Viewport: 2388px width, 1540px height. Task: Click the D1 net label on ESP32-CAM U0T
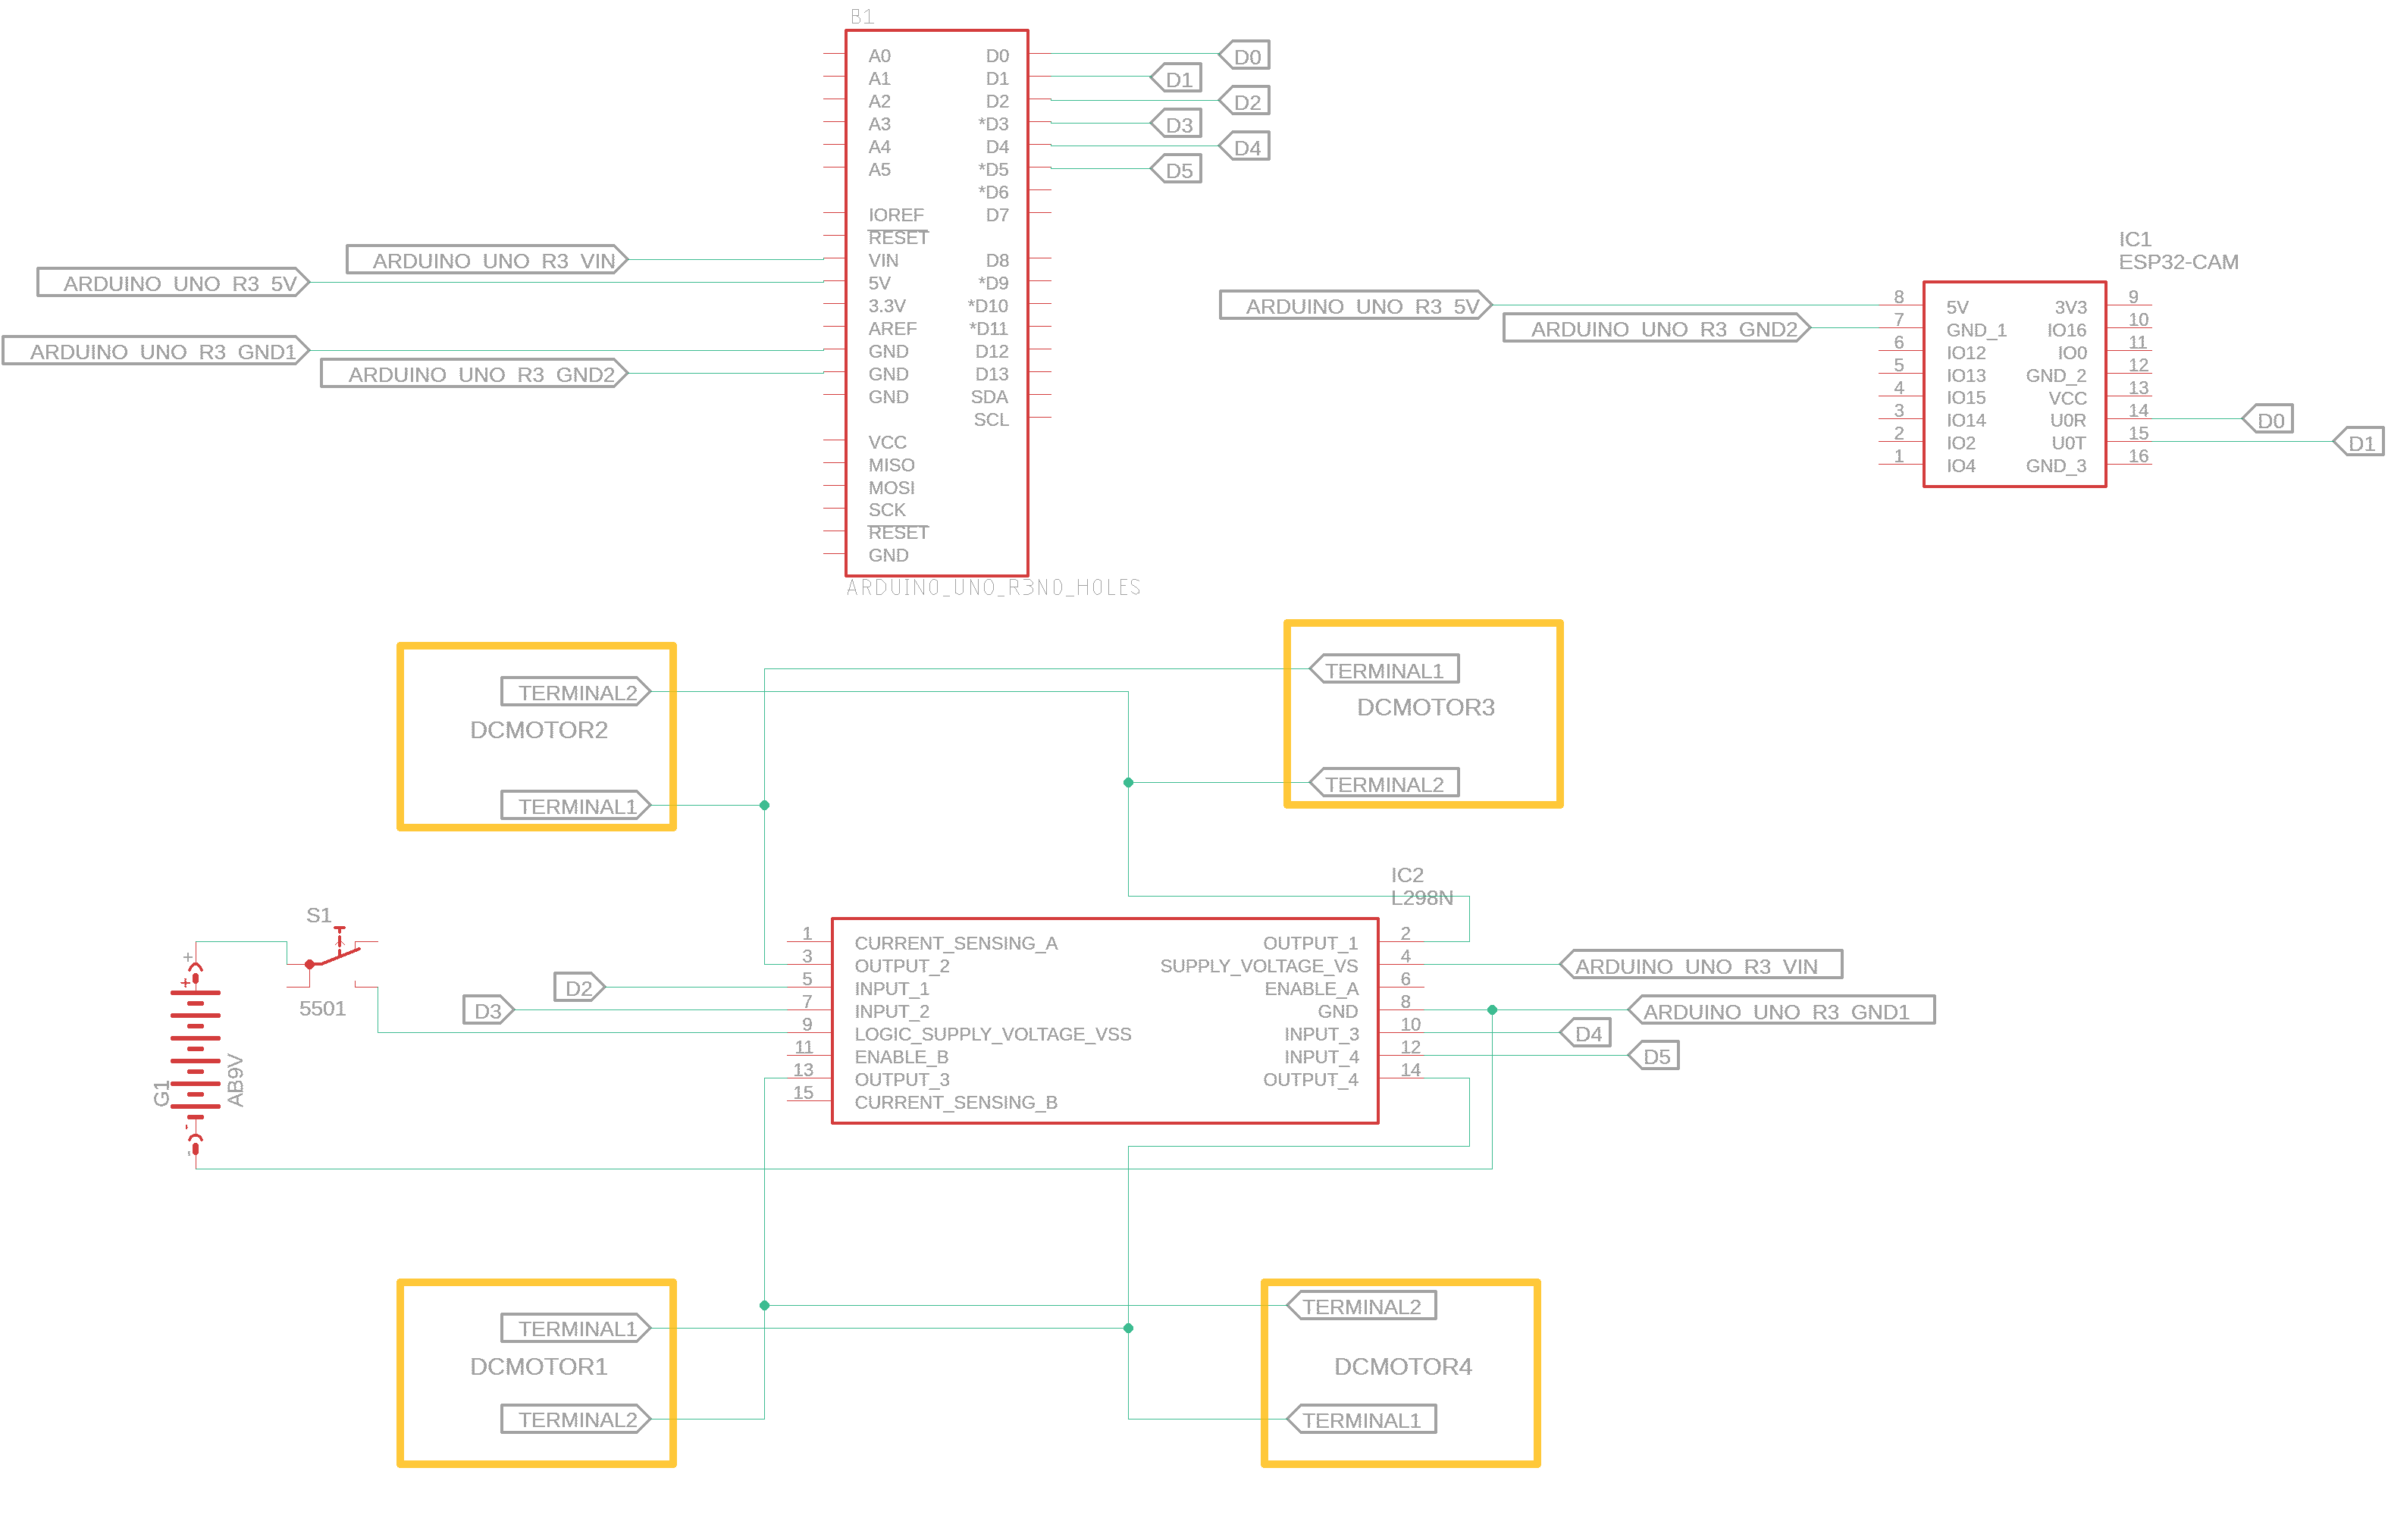coord(2359,442)
